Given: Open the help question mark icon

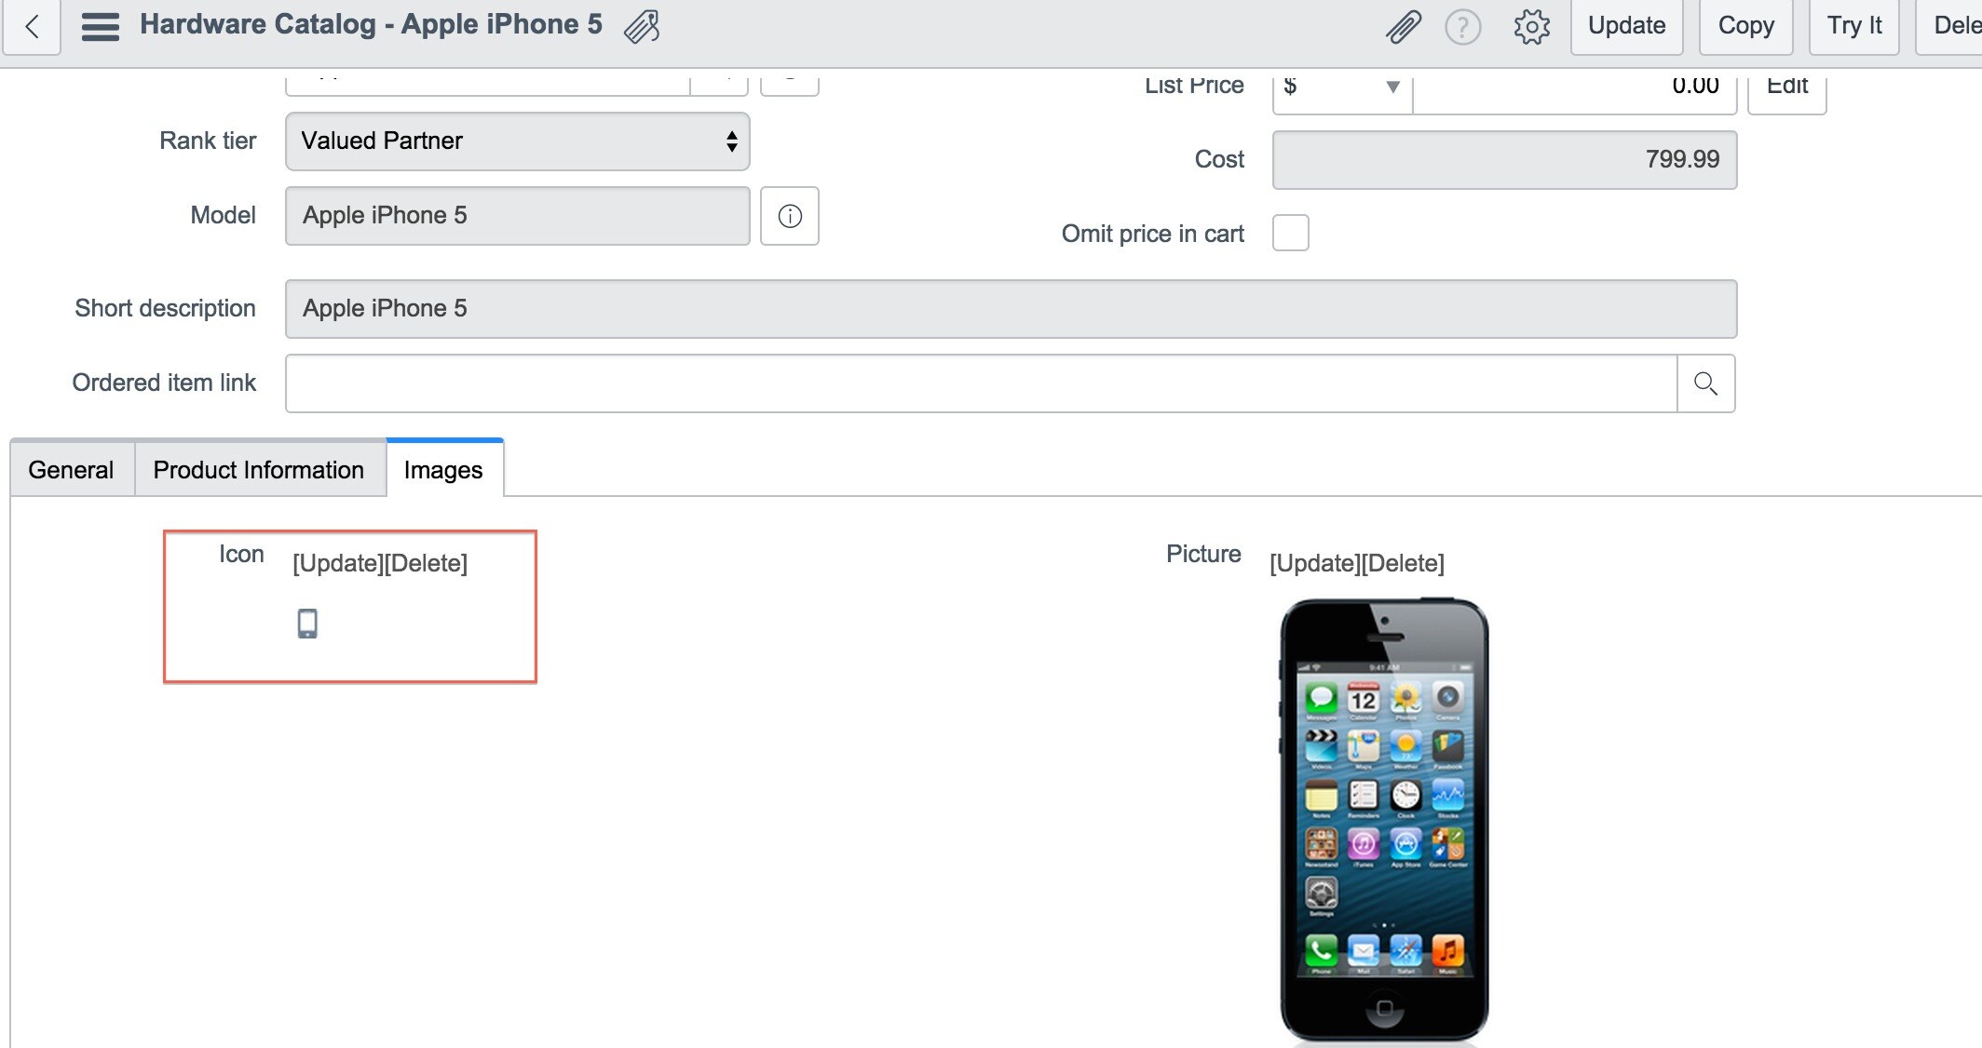Looking at the screenshot, I should [1462, 27].
